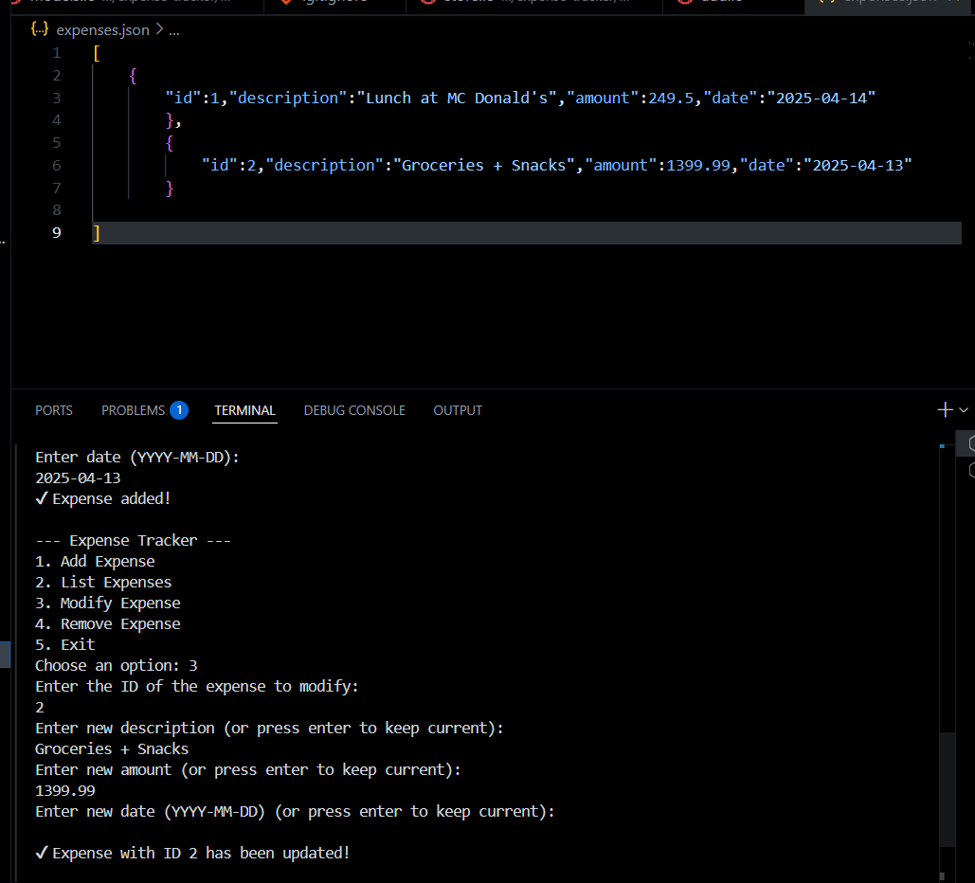
Task: Click the amount value 249.5
Action: (x=671, y=99)
